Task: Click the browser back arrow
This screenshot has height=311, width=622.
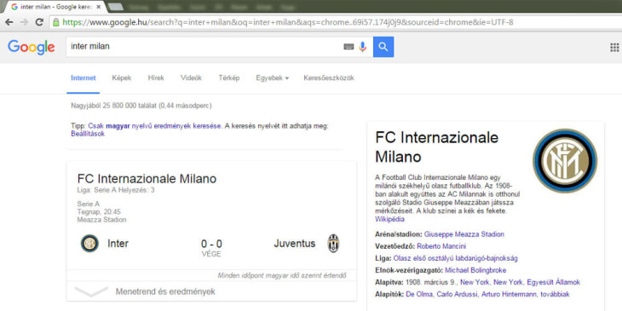Action: pyautogui.click(x=9, y=22)
